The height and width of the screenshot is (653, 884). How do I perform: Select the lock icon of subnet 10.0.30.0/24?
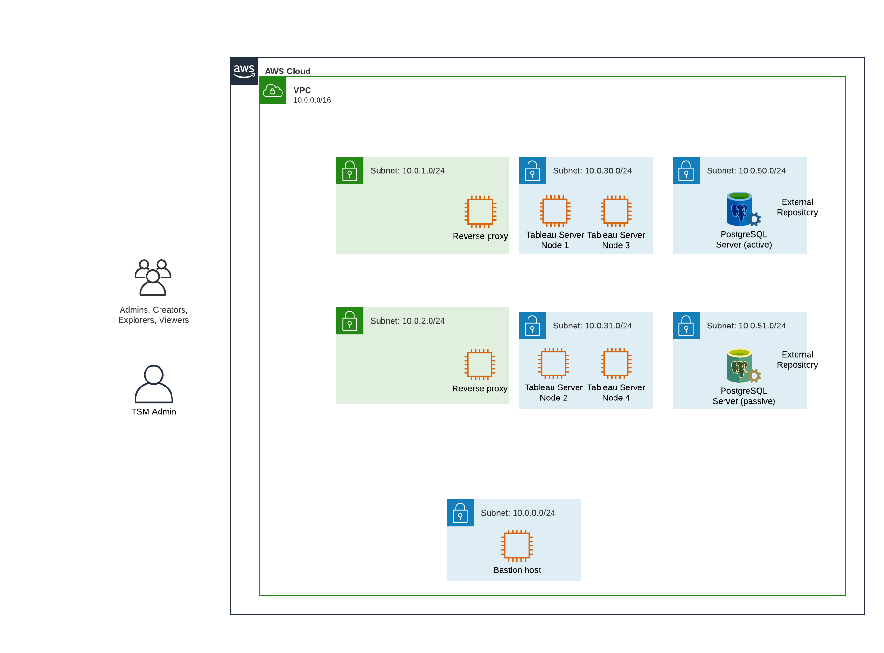pyautogui.click(x=532, y=170)
